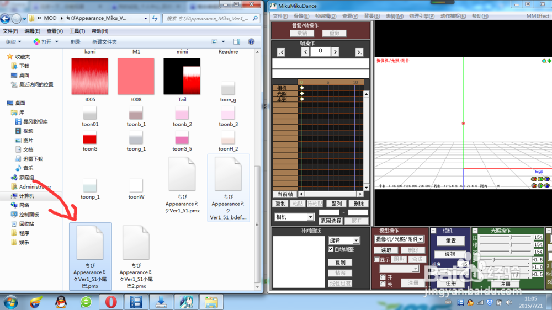The image size is (552, 310).
Task: Open Explorer address bar history dropdown
Action: pos(145,18)
